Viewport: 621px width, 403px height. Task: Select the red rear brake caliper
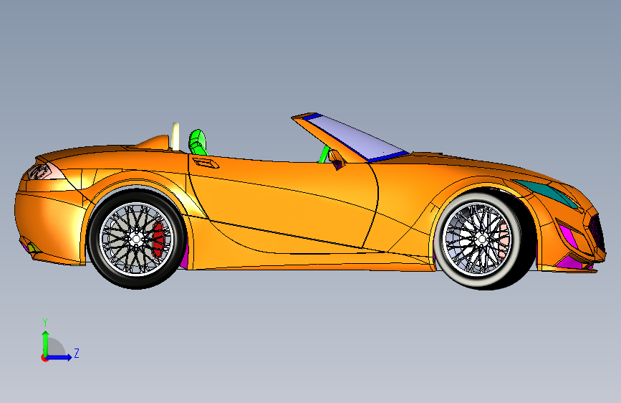159,240
